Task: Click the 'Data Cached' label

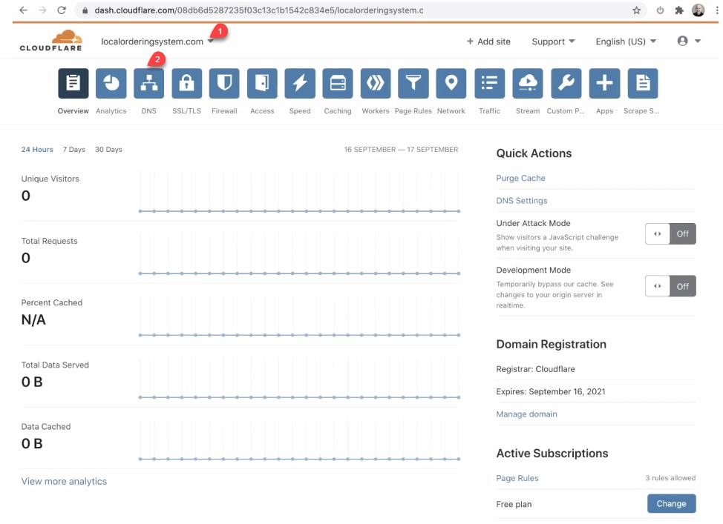Action: tap(45, 427)
